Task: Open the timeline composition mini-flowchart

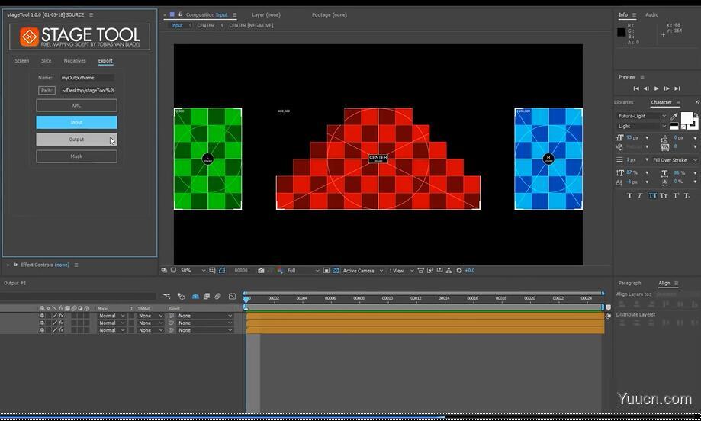Action: pos(167,297)
